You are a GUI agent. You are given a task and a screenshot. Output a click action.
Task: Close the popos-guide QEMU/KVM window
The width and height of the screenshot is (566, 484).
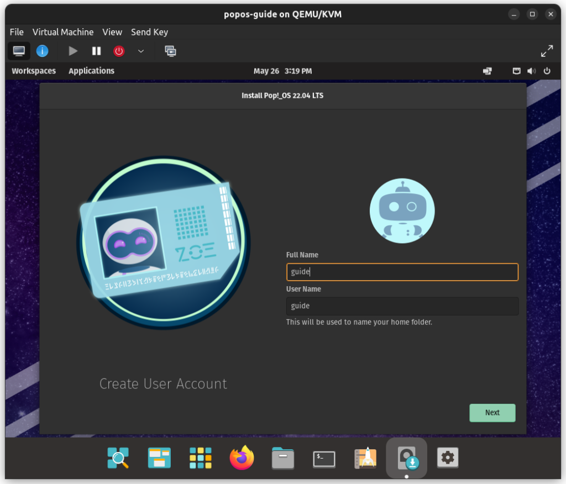tap(551, 14)
